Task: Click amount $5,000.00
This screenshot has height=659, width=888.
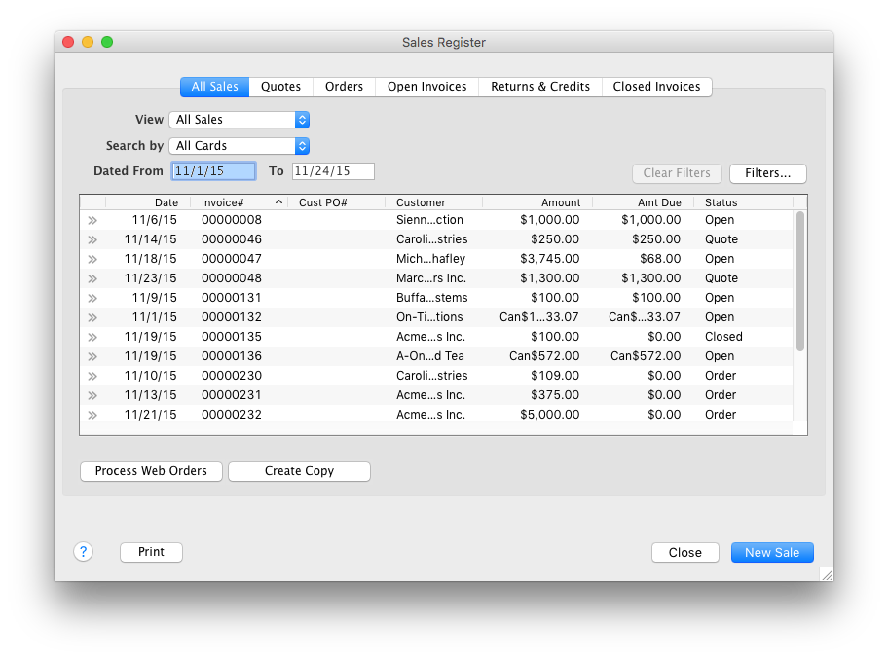Action: click(x=549, y=415)
